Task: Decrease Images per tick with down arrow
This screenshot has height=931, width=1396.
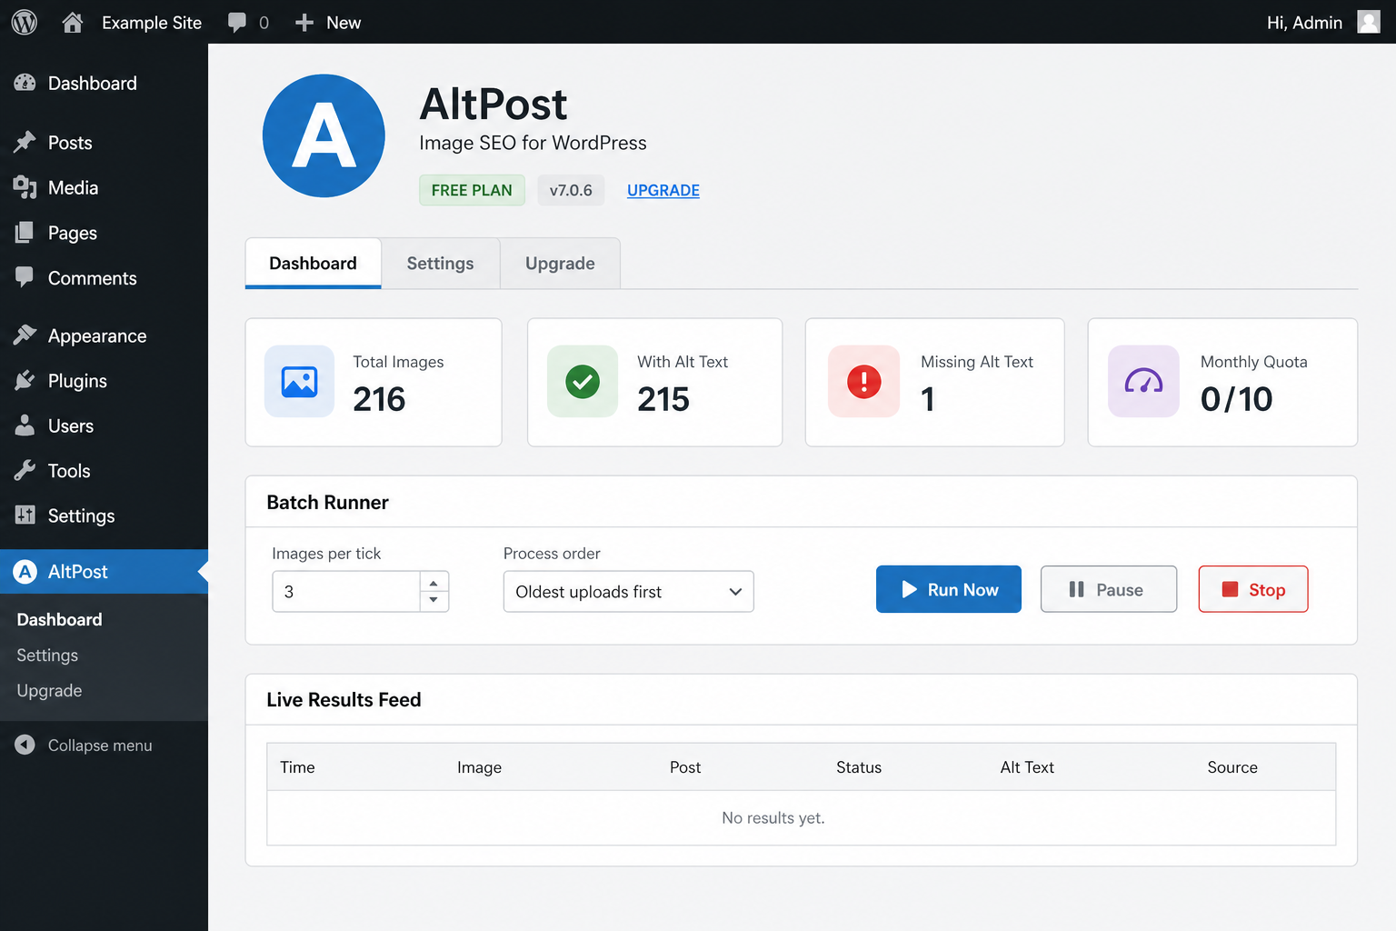Action: pos(434,600)
